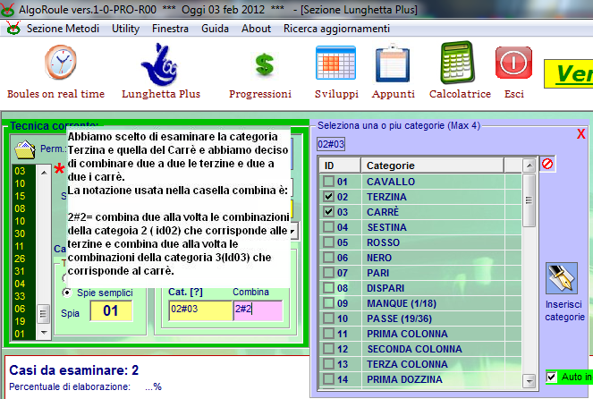Image resolution: width=593 pixels, height=399 pixels.
Task: Check the 13 TERZA COLONNA checkbox
Action: pyautogui.click(x=328, y=364)
